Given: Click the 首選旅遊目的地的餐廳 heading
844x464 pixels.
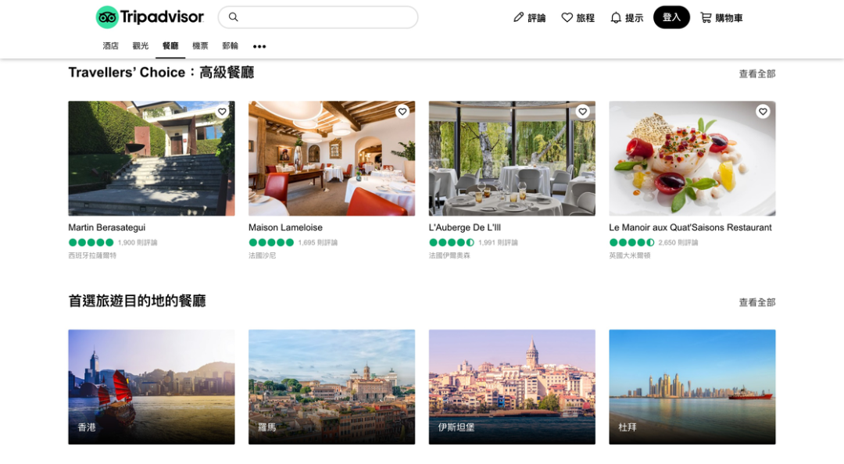Looking at the screenshot, I should (x=138, y=301).
